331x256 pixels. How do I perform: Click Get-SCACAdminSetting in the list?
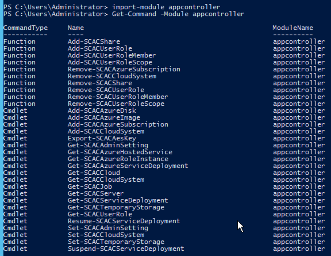[x=108, y=145]
